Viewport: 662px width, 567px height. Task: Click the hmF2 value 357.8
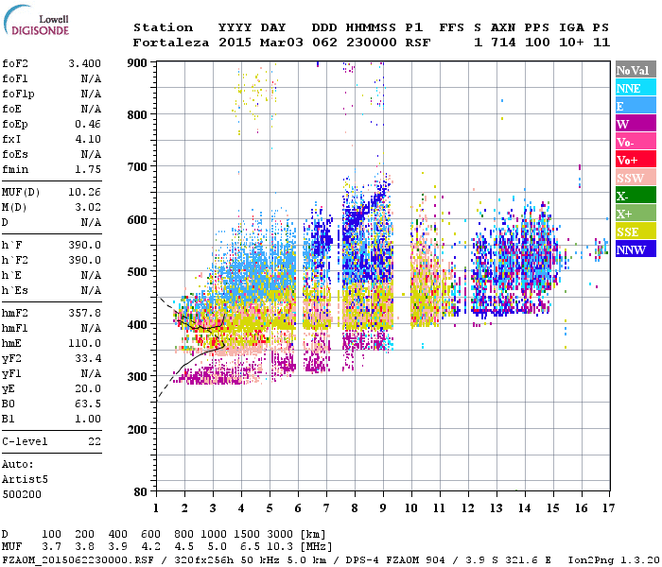[84, 313]
